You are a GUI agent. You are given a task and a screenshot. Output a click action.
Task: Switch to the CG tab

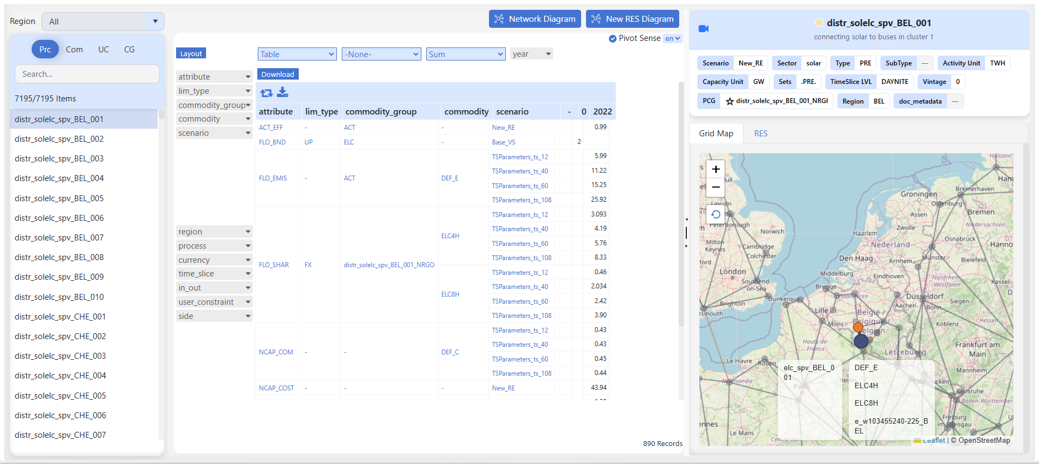click(129, 50)
